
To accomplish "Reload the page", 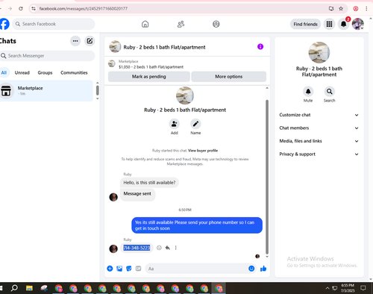I will [x=21, y=8].
